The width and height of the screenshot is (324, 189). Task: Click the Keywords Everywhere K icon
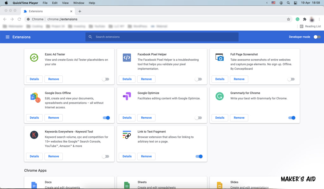pos(34,135)
